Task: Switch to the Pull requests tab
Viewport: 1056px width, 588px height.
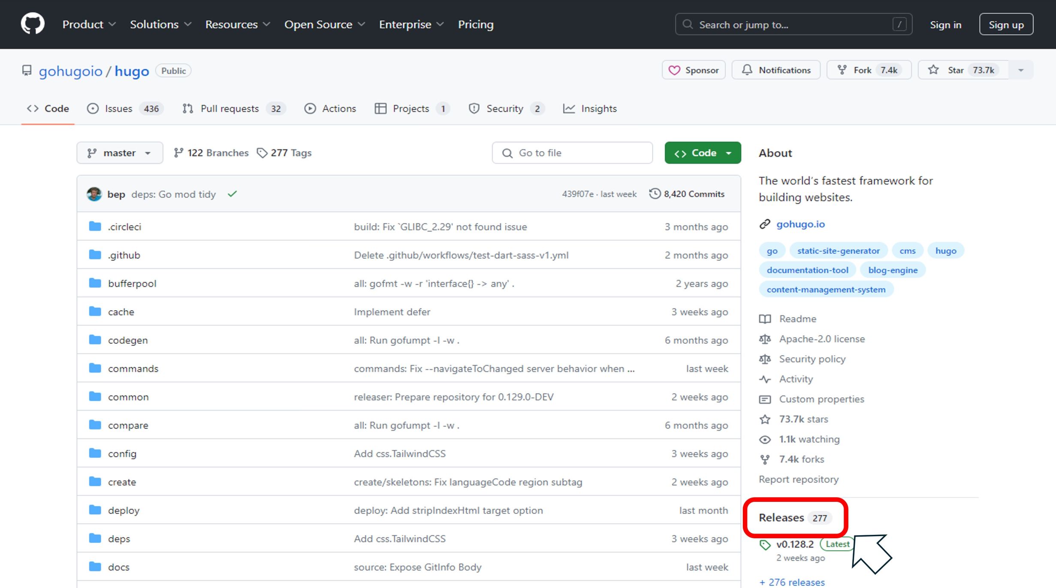Action: (234, 109)
